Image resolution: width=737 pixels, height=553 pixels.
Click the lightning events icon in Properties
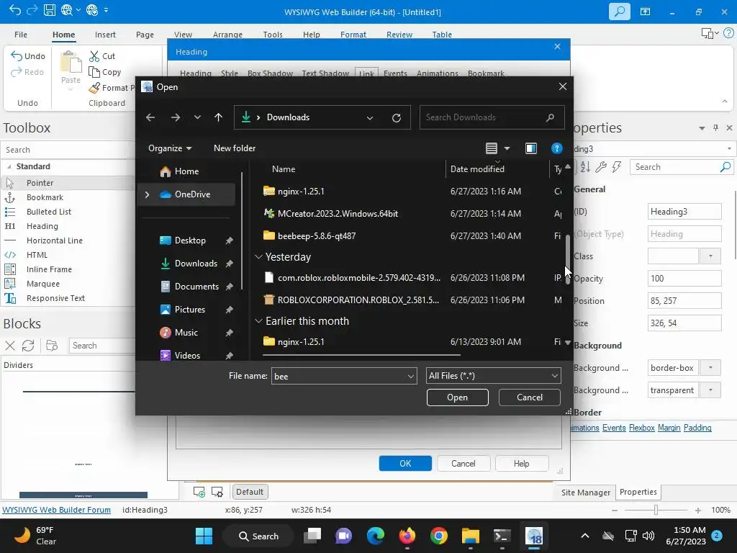tap(617, 167)
